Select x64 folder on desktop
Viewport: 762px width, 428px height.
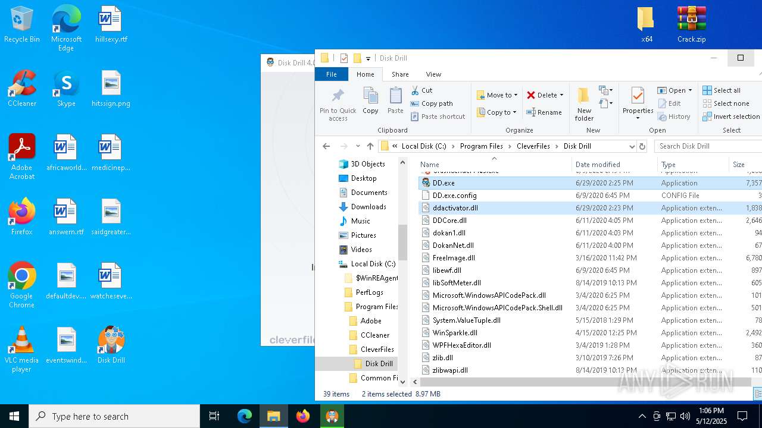pyautogui.click(x=647, y=25)
